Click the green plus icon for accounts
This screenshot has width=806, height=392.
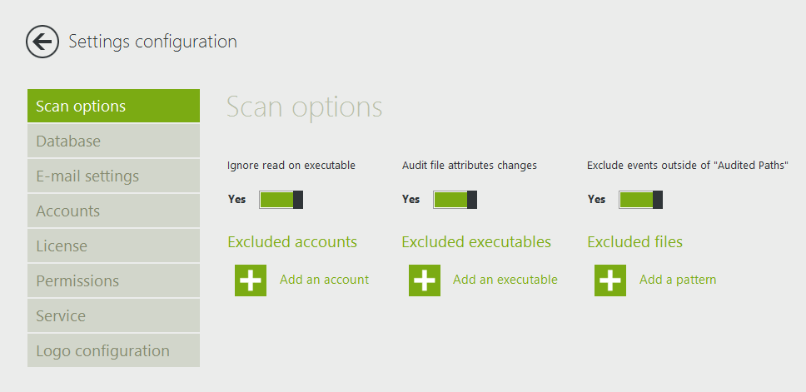tap(251, 280)
